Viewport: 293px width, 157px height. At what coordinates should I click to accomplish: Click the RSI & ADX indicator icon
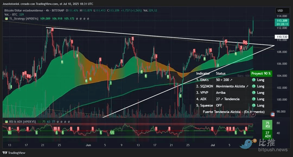tap(6, 122)
